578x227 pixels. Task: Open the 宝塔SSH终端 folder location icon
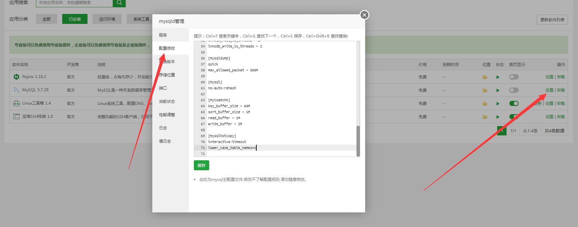[485, 117]
